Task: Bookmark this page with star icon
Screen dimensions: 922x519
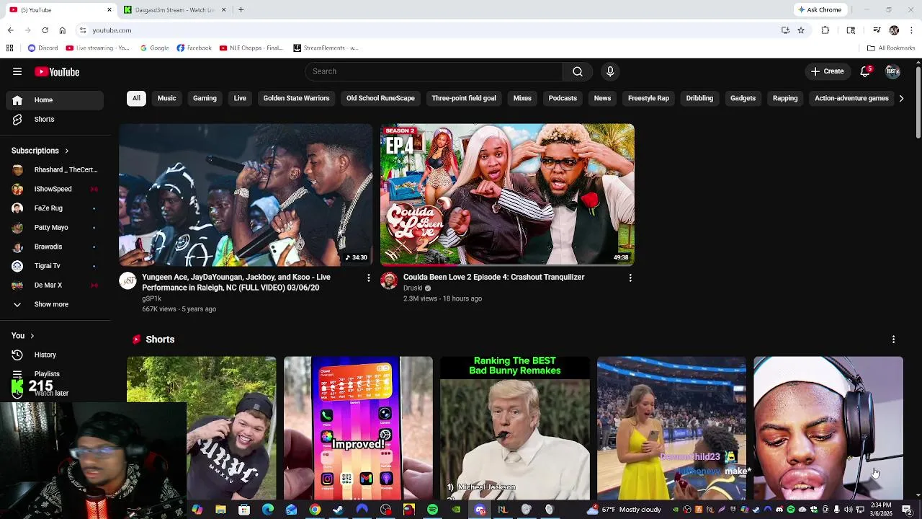Action: point(801,30)
